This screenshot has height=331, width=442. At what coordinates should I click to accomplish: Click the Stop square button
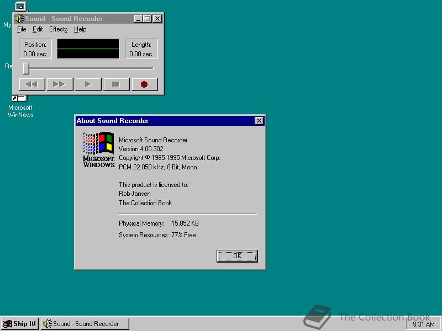tap(116, 84)
